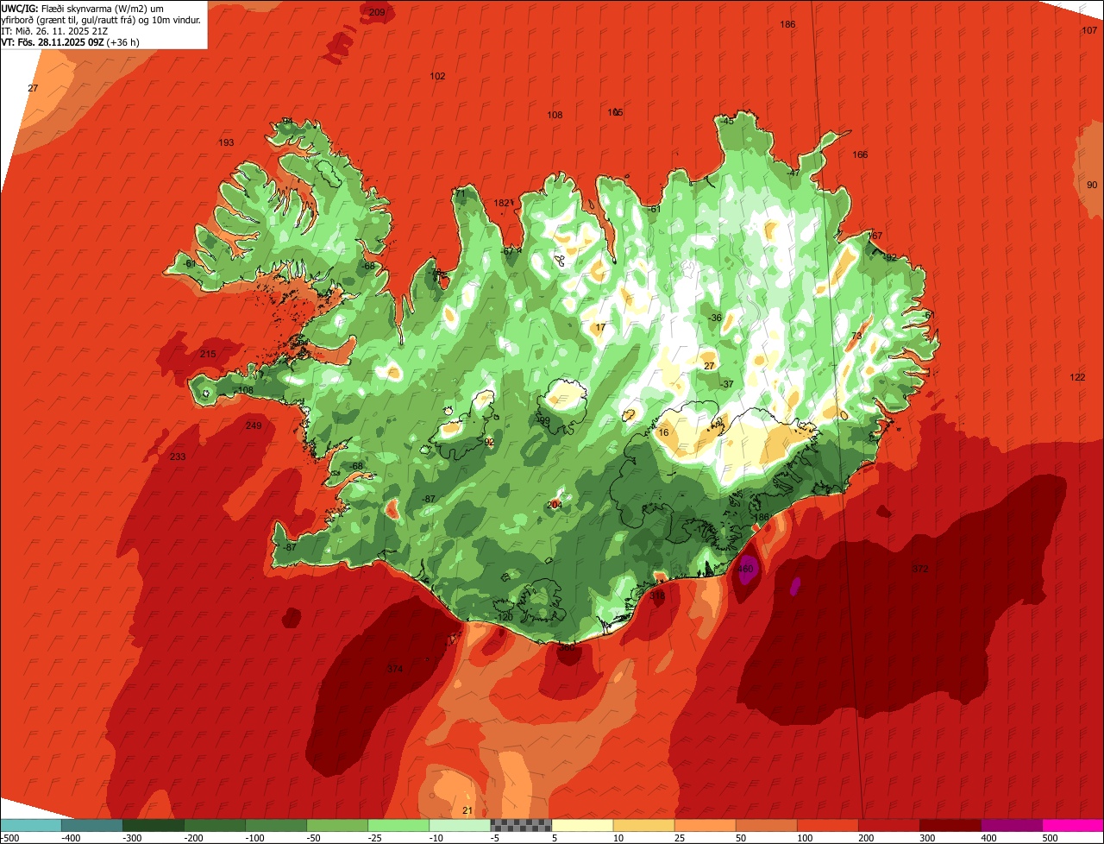1104x844 pixels.
Task: Select the value 107 in the top right corner
Action: click(1089, 30)
